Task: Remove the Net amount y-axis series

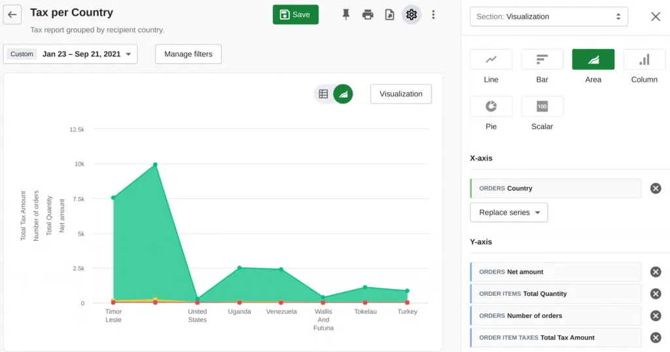Action: (x=656, y=272)
